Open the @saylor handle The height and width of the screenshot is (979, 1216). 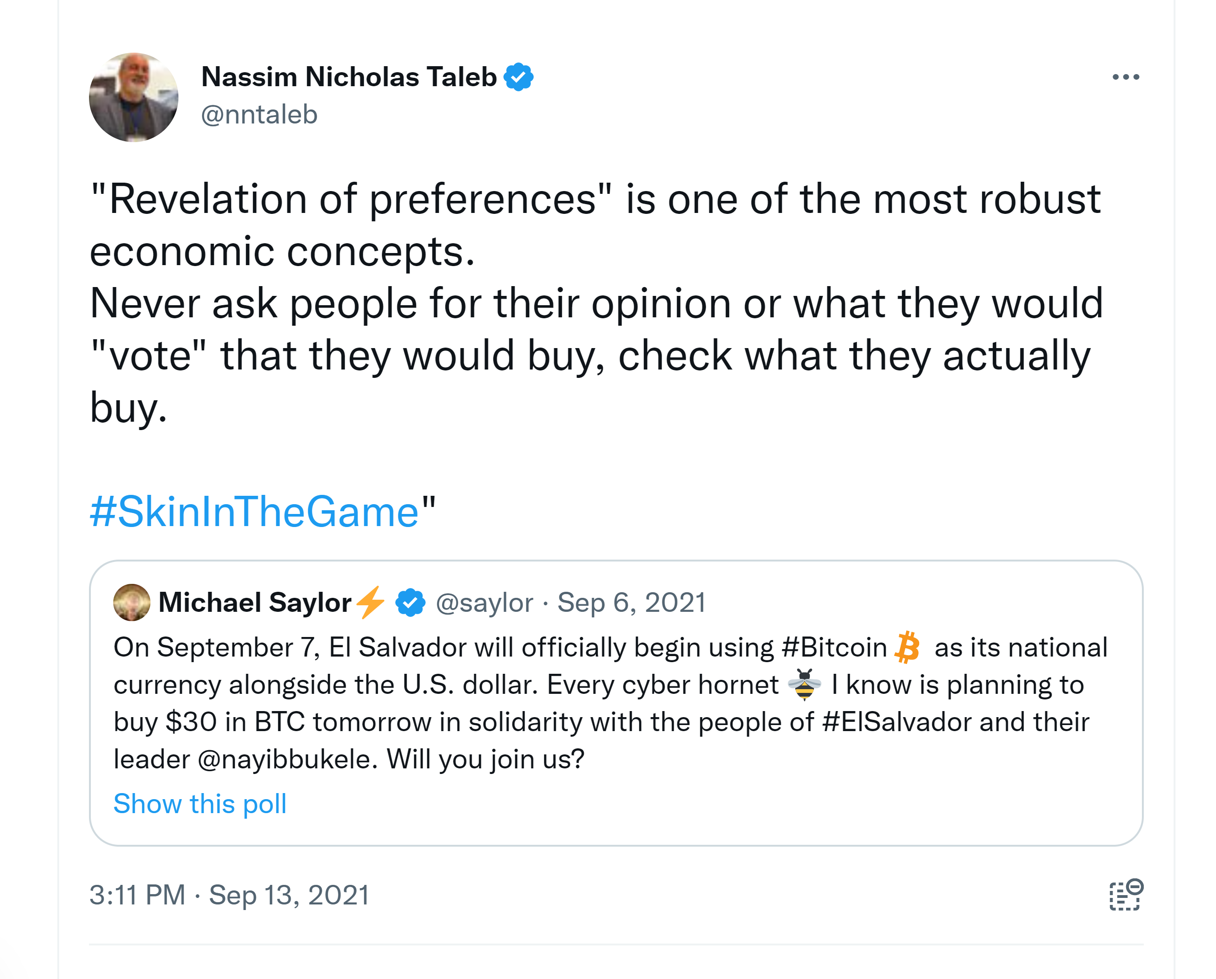tap(485, 602)
